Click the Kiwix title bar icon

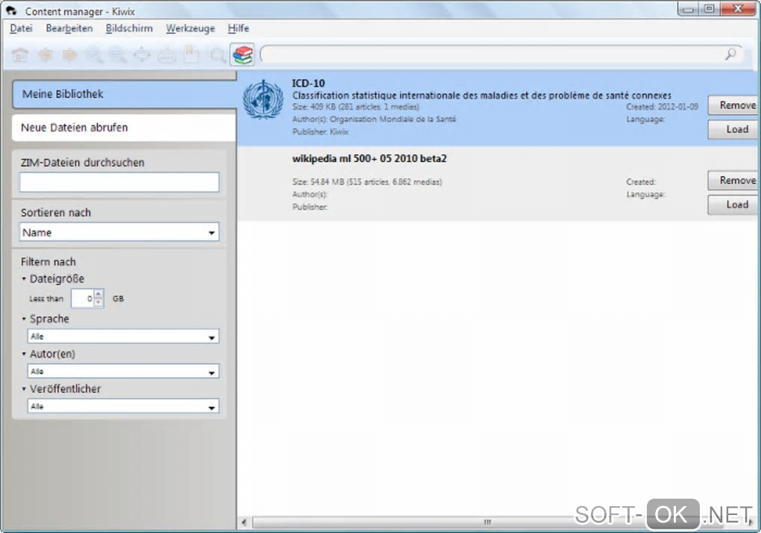click(11, 10)
